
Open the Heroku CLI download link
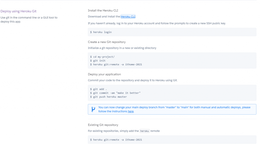pos(128,17)
